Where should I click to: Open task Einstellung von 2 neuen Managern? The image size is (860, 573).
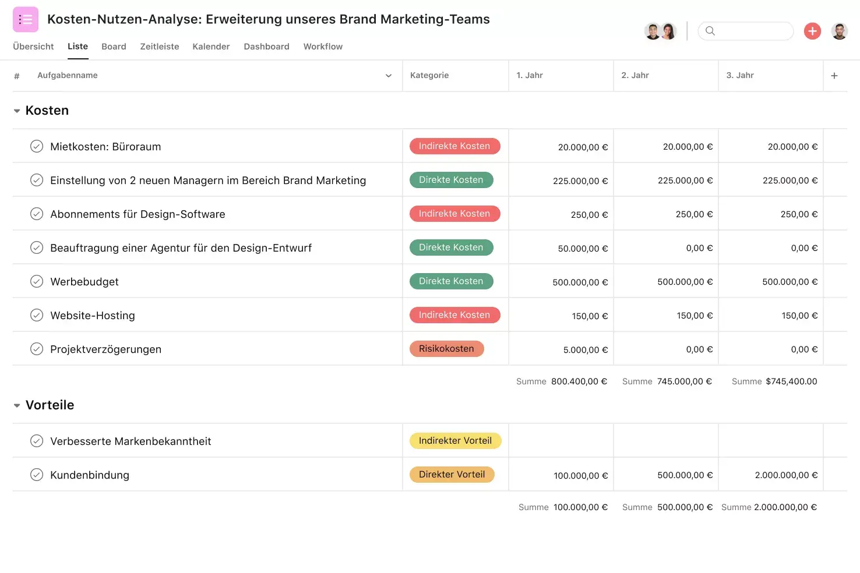pyautogui.click(x=208, y=181)
